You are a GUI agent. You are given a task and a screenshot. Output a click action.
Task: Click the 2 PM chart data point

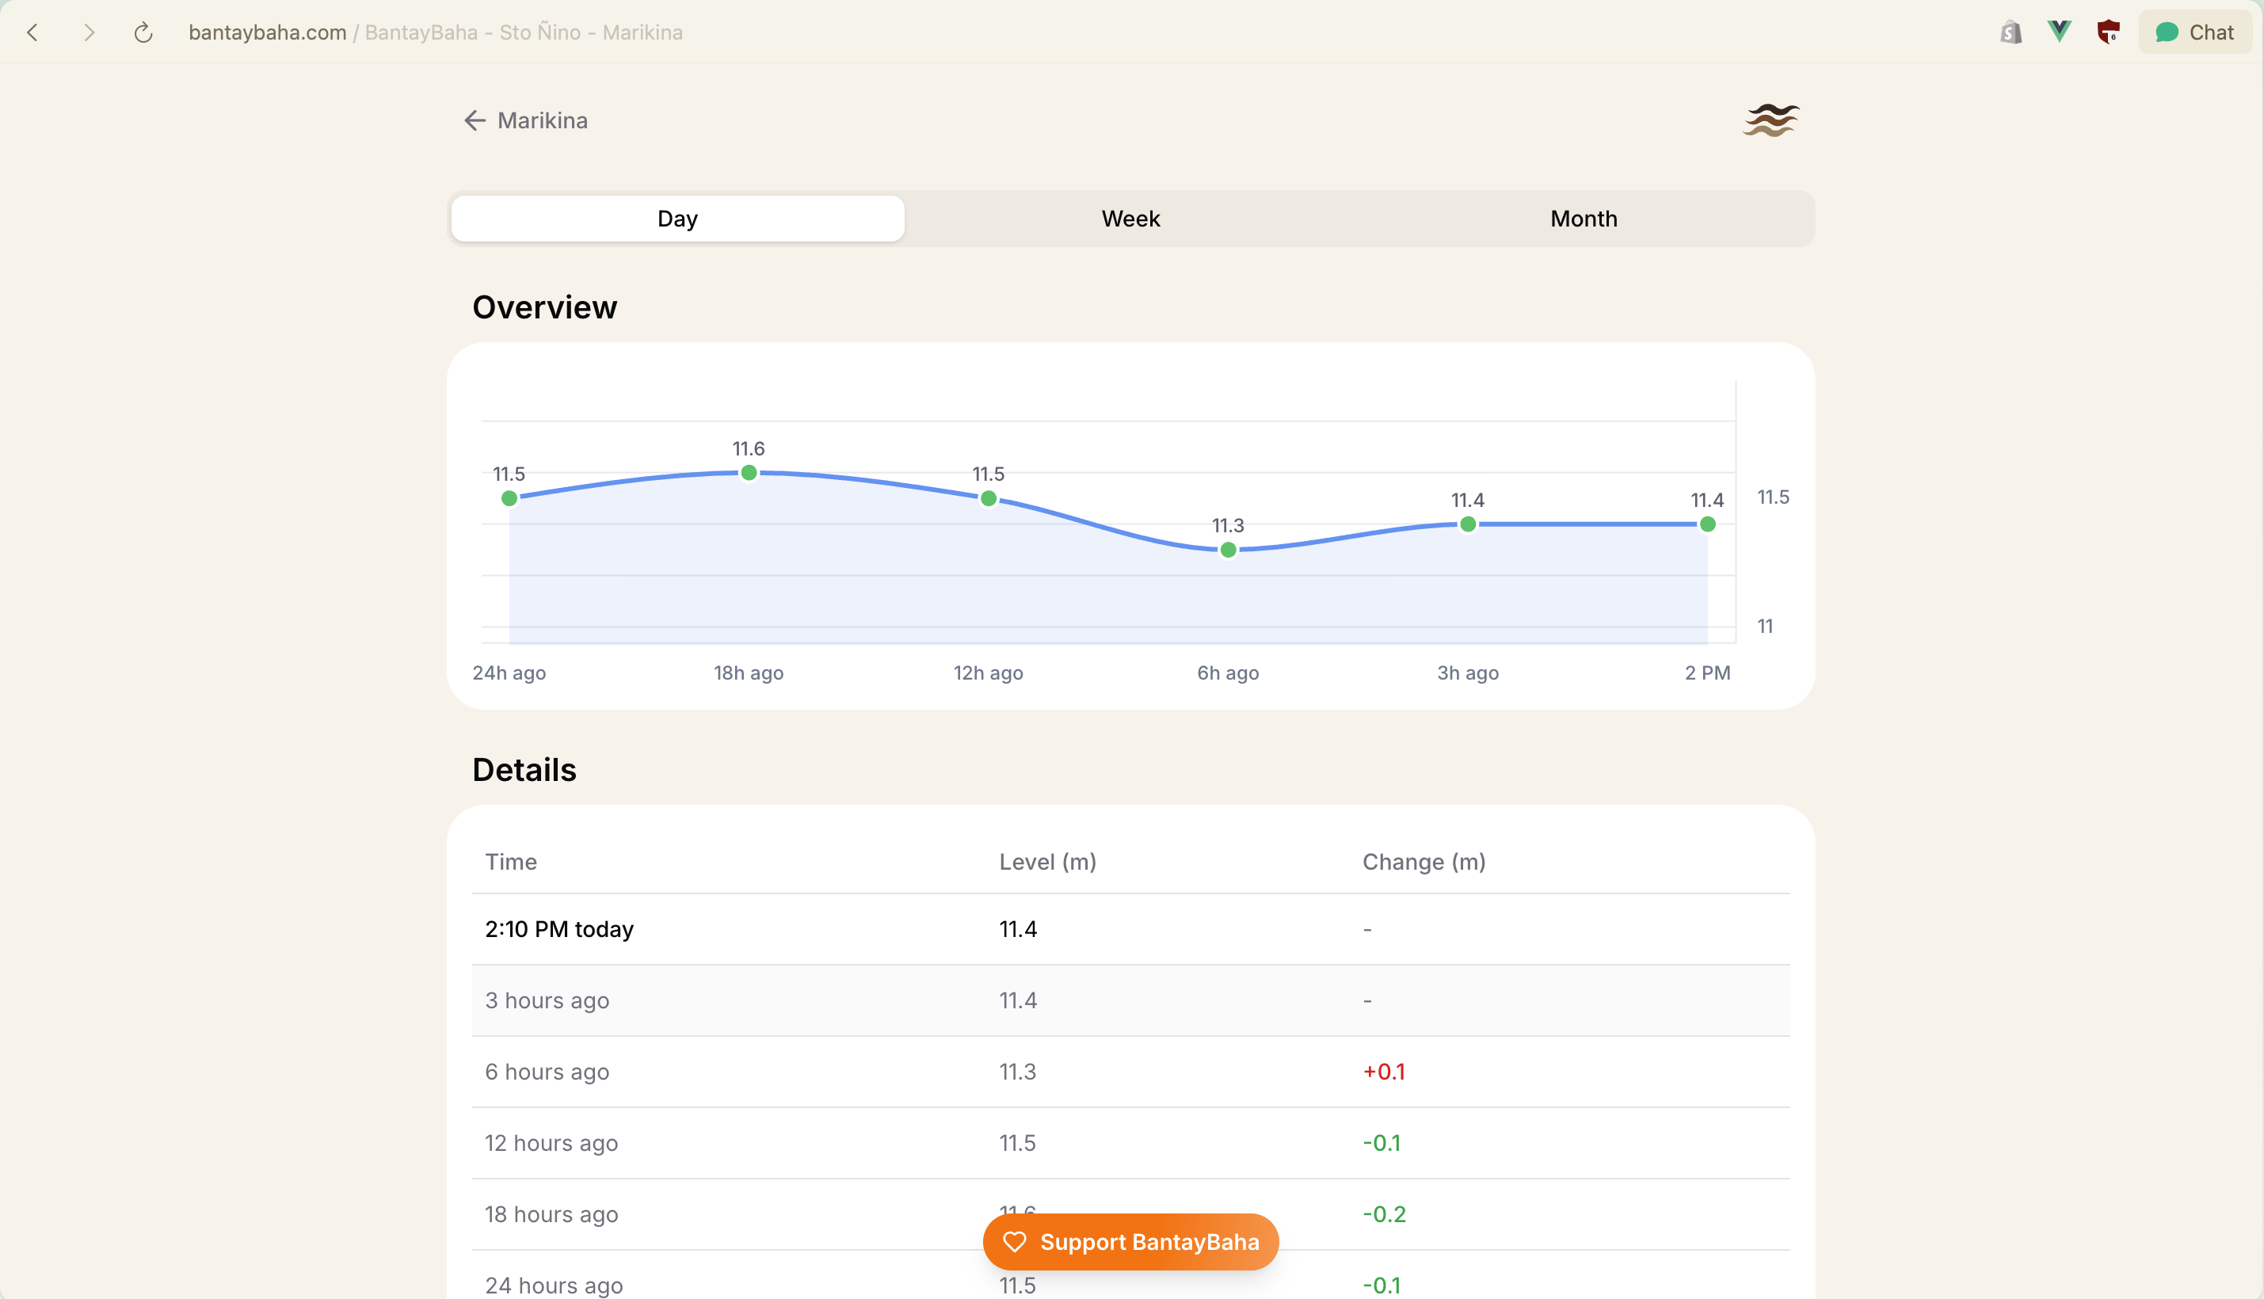(x=1706, y=524)
